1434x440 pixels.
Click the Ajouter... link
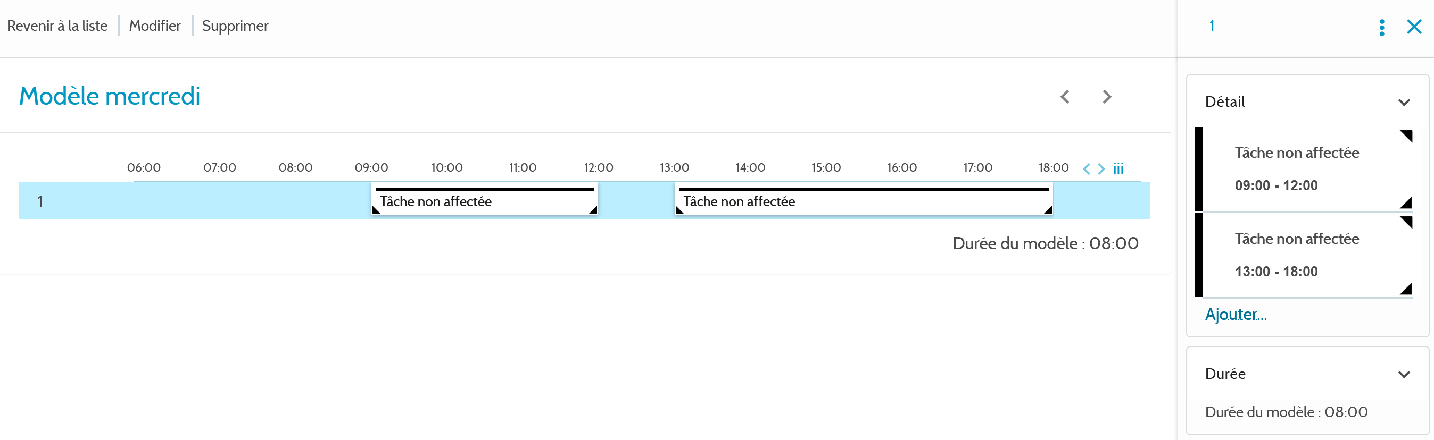coord(1236,315)
